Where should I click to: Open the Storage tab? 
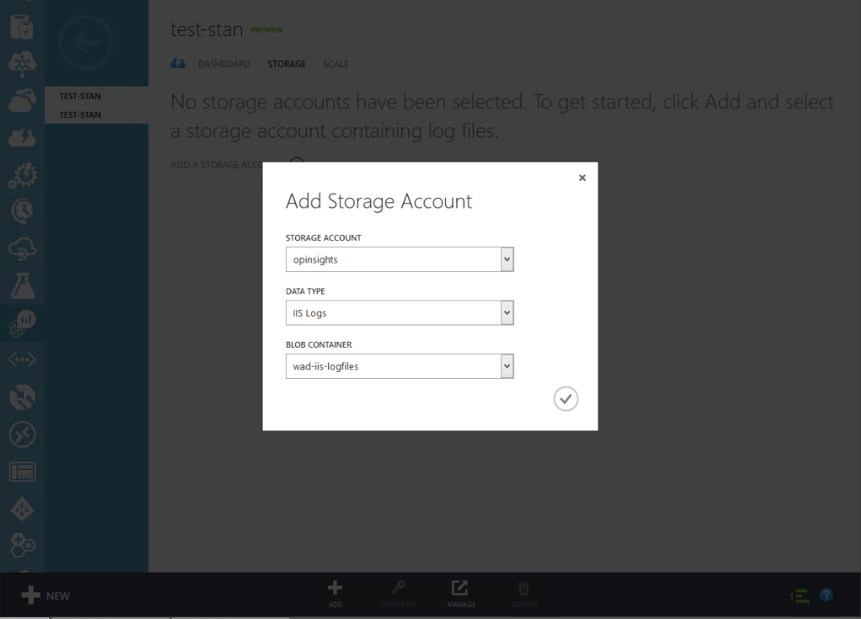(287, 65)
